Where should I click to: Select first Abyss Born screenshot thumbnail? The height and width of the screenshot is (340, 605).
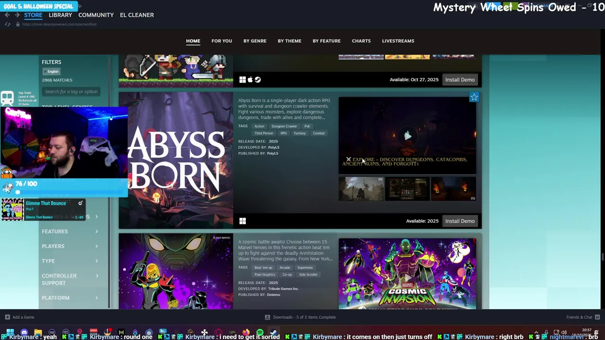coord(362,189)
